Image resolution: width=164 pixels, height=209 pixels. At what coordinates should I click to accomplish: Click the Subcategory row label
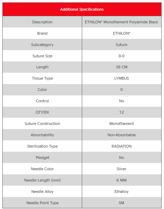coord(42,45)
